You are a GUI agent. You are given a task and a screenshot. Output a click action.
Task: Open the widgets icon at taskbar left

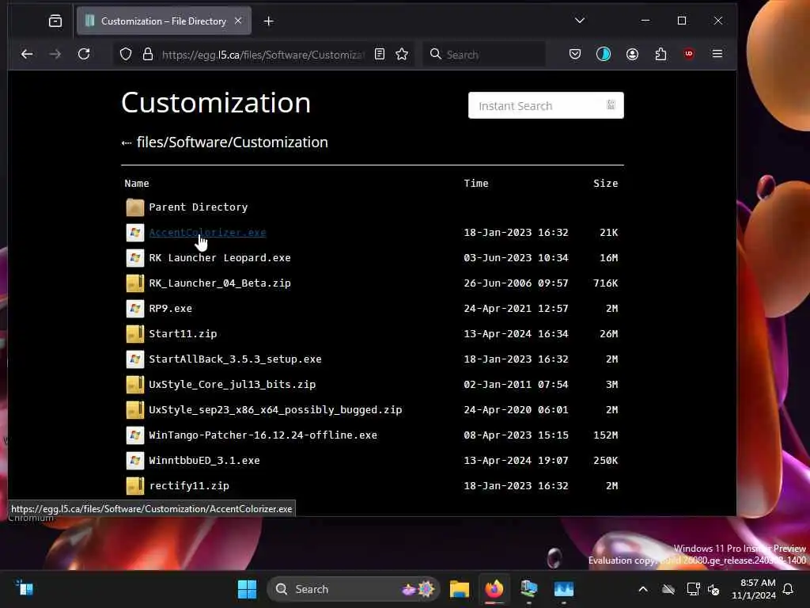tap(25, 588)
